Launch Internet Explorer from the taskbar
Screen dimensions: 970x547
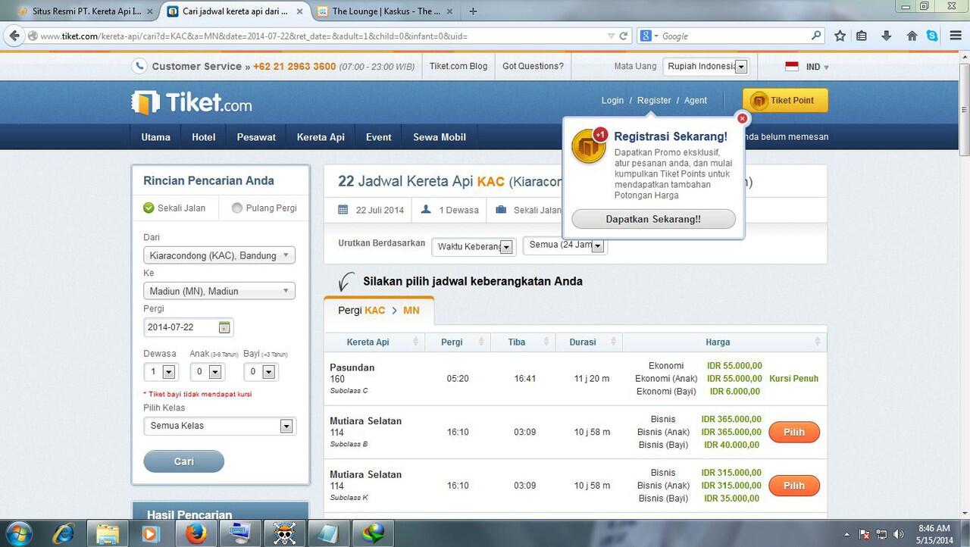click(x=64, y=533)
